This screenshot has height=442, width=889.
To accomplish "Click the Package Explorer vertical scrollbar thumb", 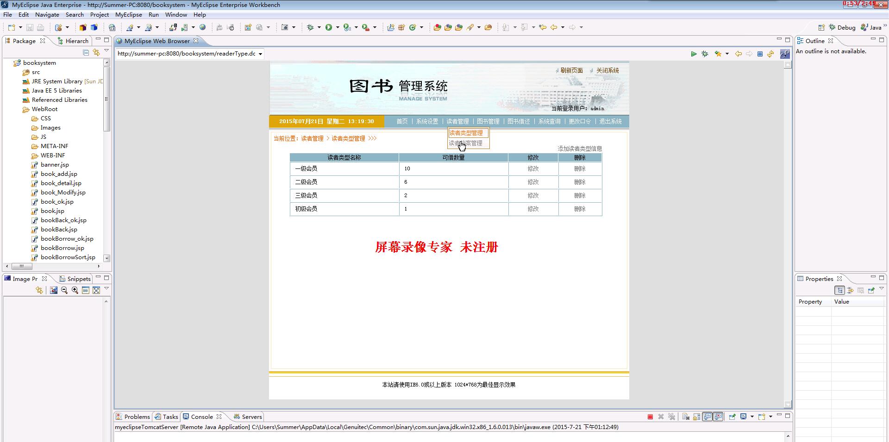I will [x=107, y=99].
